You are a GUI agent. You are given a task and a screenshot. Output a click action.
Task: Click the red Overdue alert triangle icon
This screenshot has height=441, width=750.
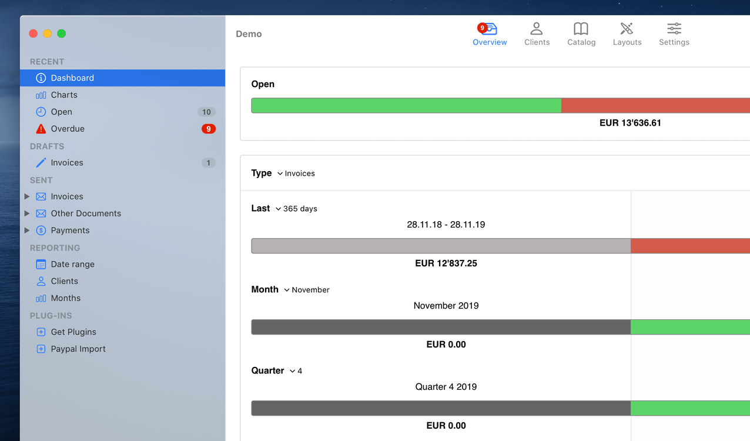40,129
